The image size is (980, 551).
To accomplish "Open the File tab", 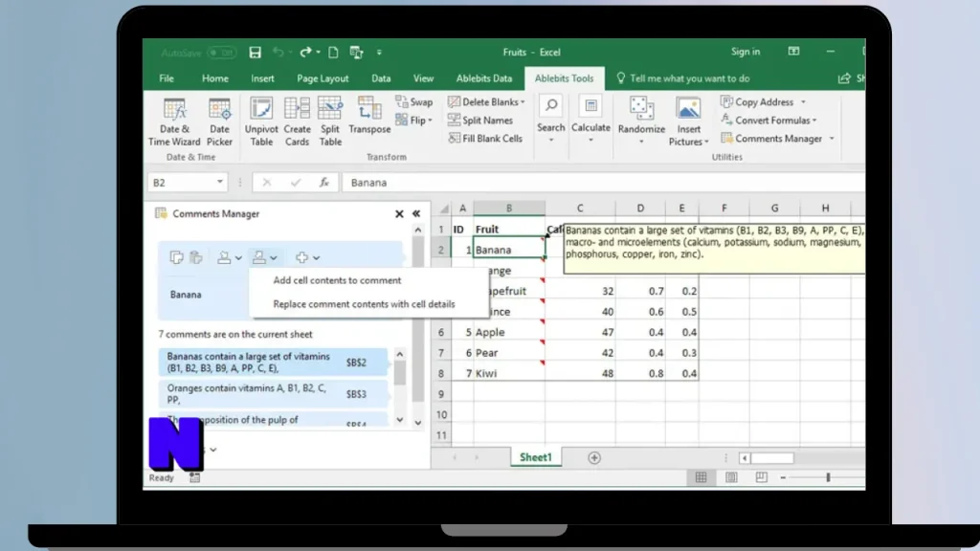I will point(167,78).
